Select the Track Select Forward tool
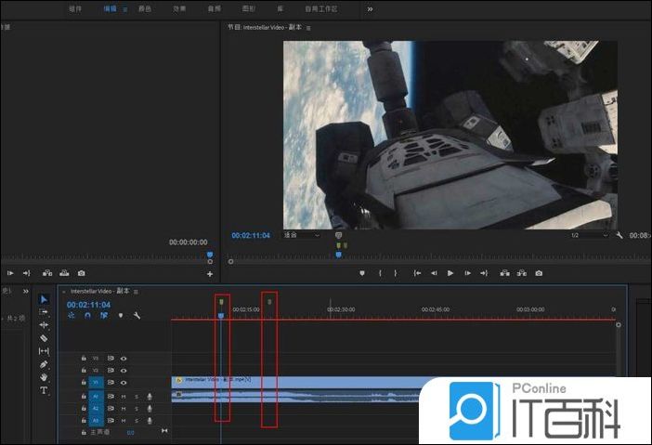652x445 pixels. coord(44,312)
